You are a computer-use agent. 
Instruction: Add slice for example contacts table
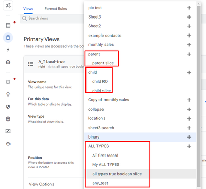tap(189, 36)
